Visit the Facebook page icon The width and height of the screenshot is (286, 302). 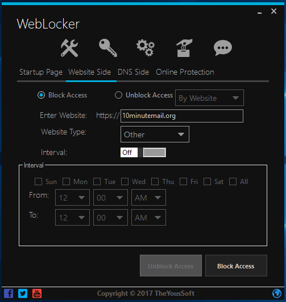click(9, 293)
